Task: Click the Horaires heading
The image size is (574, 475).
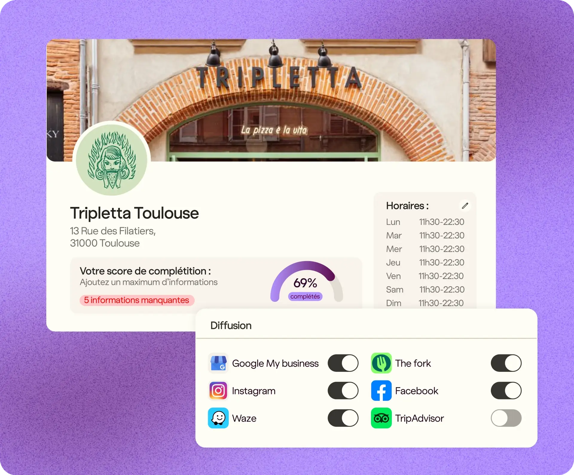Action: (x=407, y=206)
